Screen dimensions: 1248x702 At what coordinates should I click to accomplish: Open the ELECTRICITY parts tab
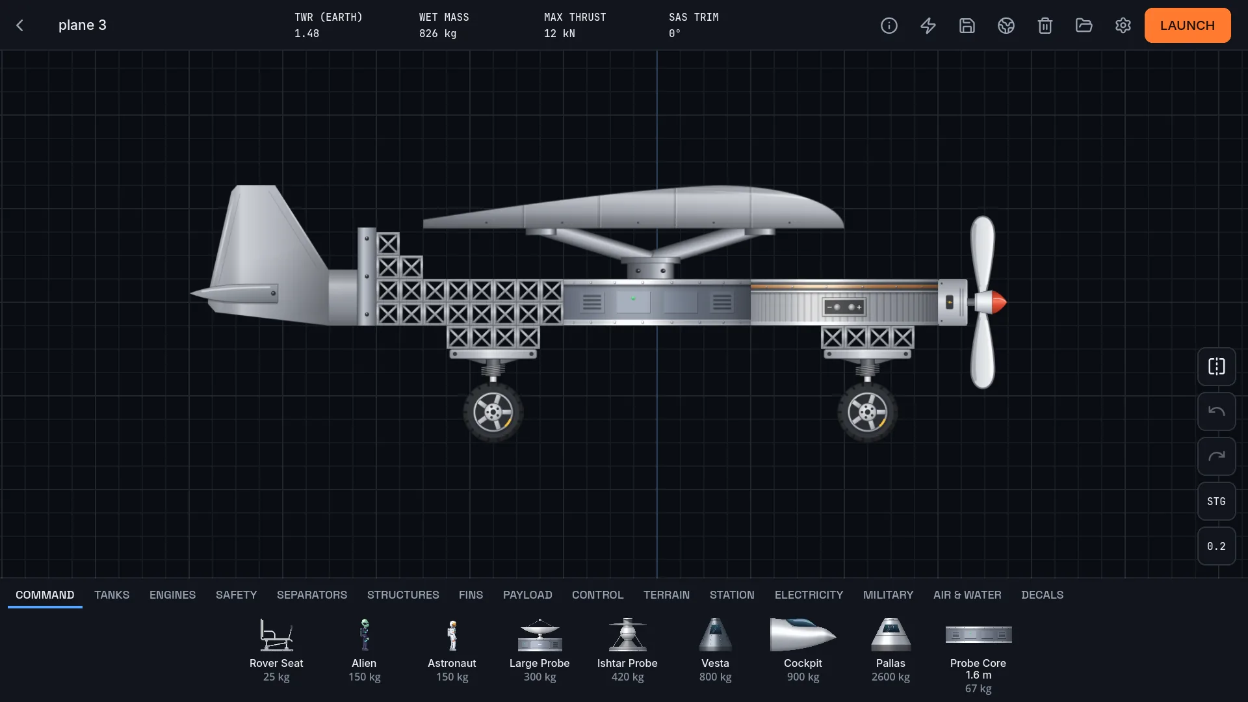coord(809,595)
